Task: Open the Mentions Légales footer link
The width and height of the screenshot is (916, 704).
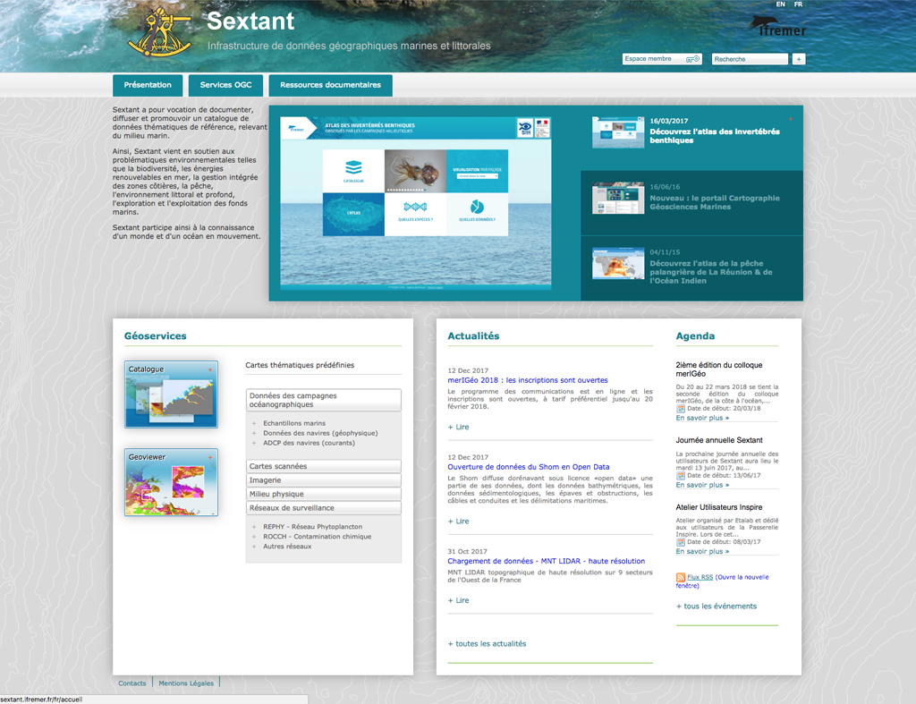Action: 186,683
